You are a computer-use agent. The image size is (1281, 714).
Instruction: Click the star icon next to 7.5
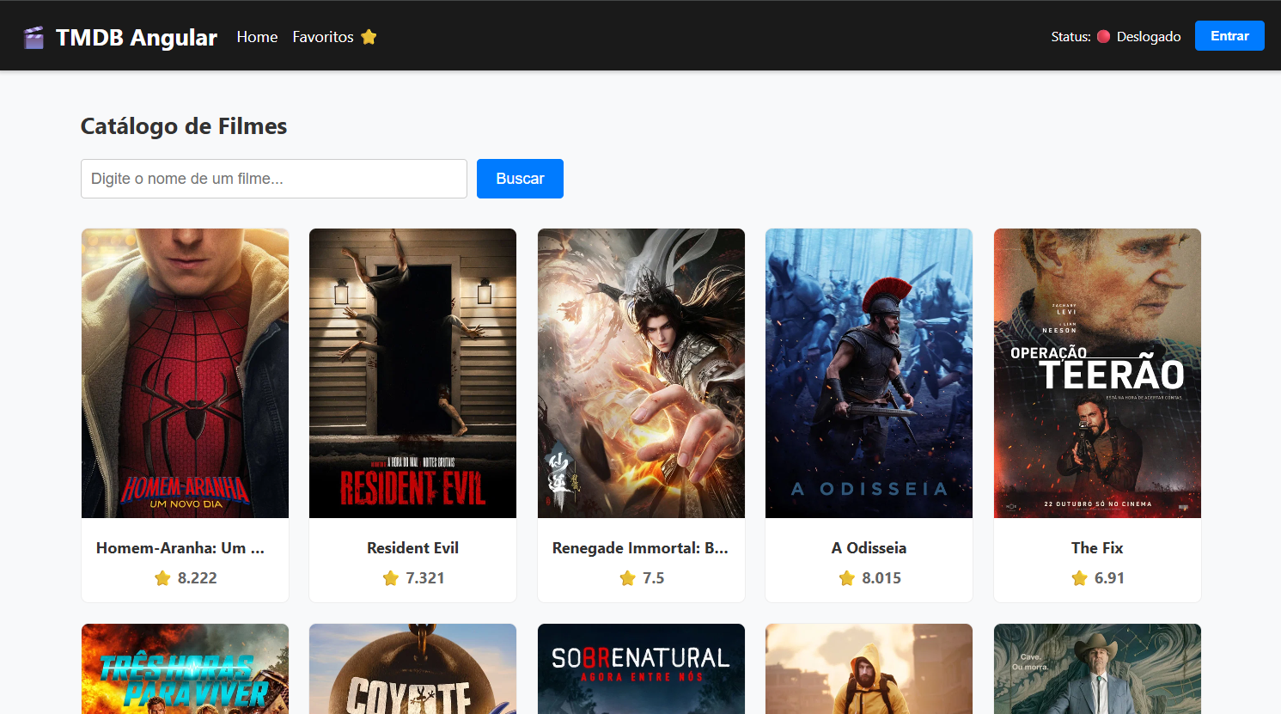click(627, 578)
